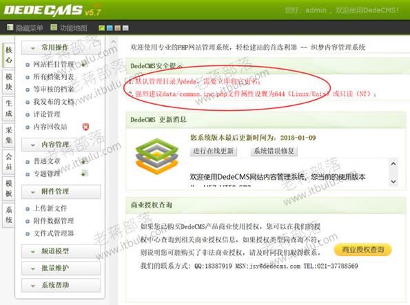Click the sidebar menu scroll-up arrow
The height and width of the screenshot is (305, 410).
pos(113,41)
